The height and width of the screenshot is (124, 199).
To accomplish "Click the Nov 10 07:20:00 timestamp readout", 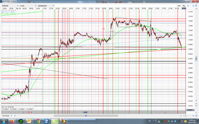I will click(8, 107).
